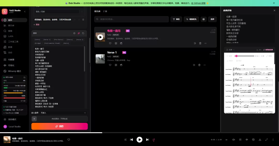Play the 电视一直闪 song thumbnail
Viewport: 279px width, 146px height.
coord(100,37)
